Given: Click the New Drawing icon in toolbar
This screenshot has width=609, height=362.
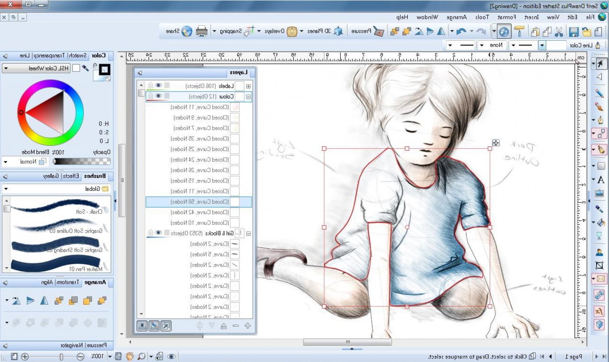Looking at the screenshot, I should (598, 31).
